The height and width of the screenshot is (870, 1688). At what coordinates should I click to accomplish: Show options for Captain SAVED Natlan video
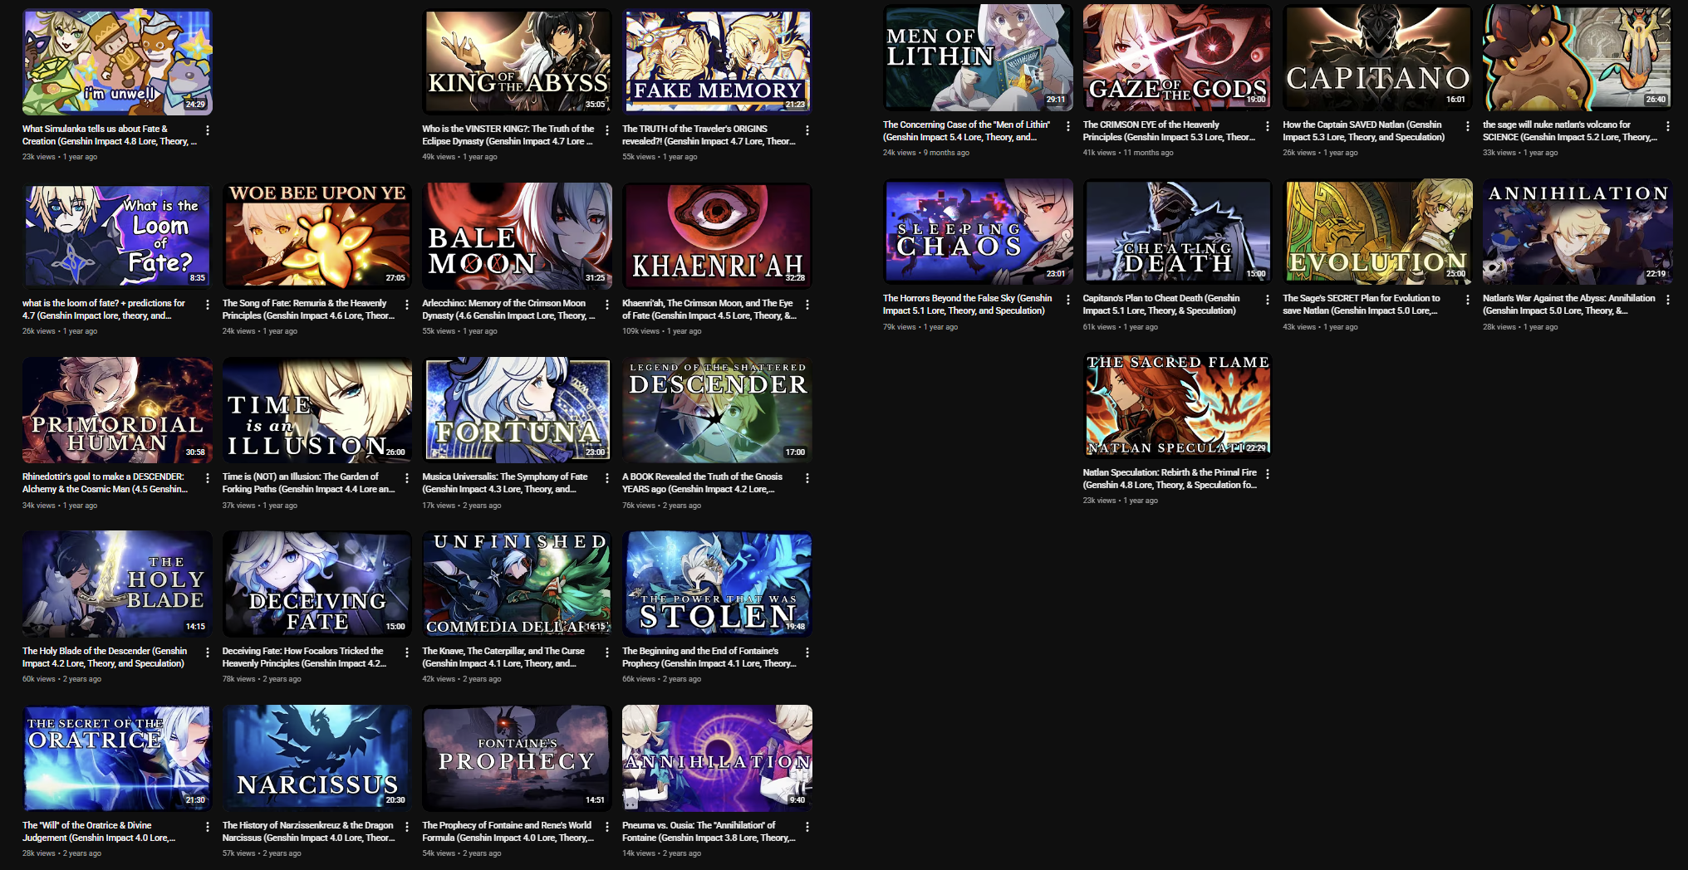point(1468,126)
